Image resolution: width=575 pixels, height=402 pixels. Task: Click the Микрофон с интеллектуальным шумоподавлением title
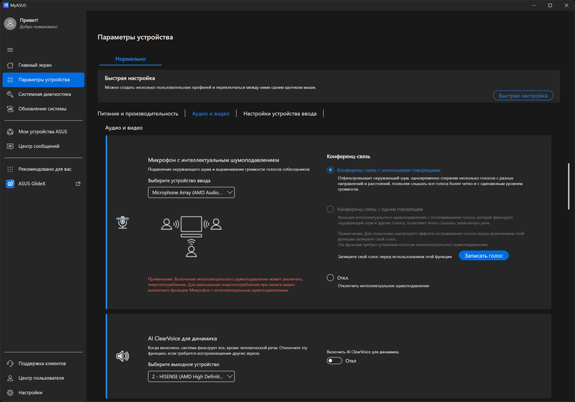[x=213, y=160]
